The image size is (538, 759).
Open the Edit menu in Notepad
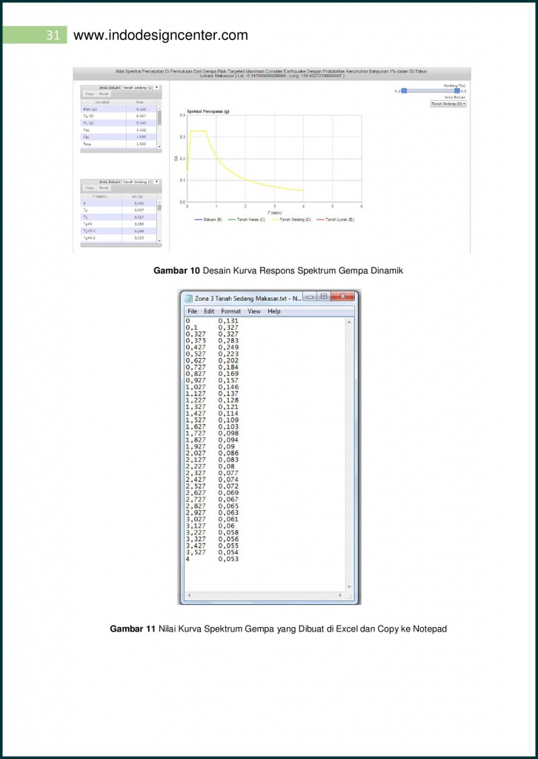coord(209,311)
